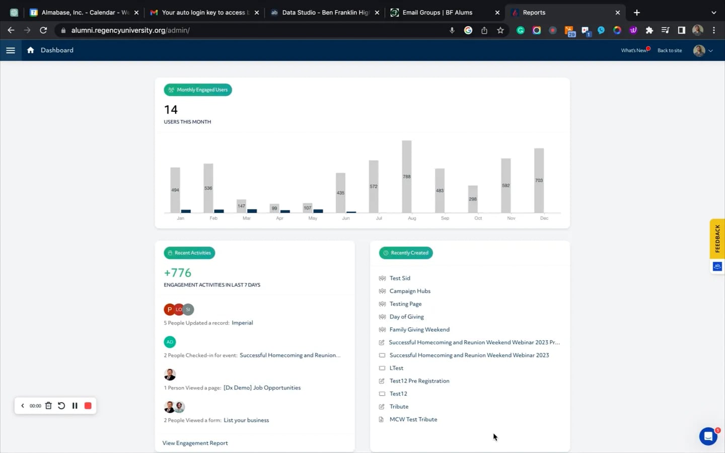Click the address bar URL
This screenshot has width=725, height=453.
(x=130, y=30)
